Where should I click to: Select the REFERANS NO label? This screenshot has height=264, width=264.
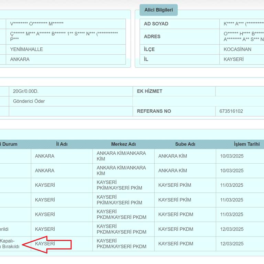[154, 111]
